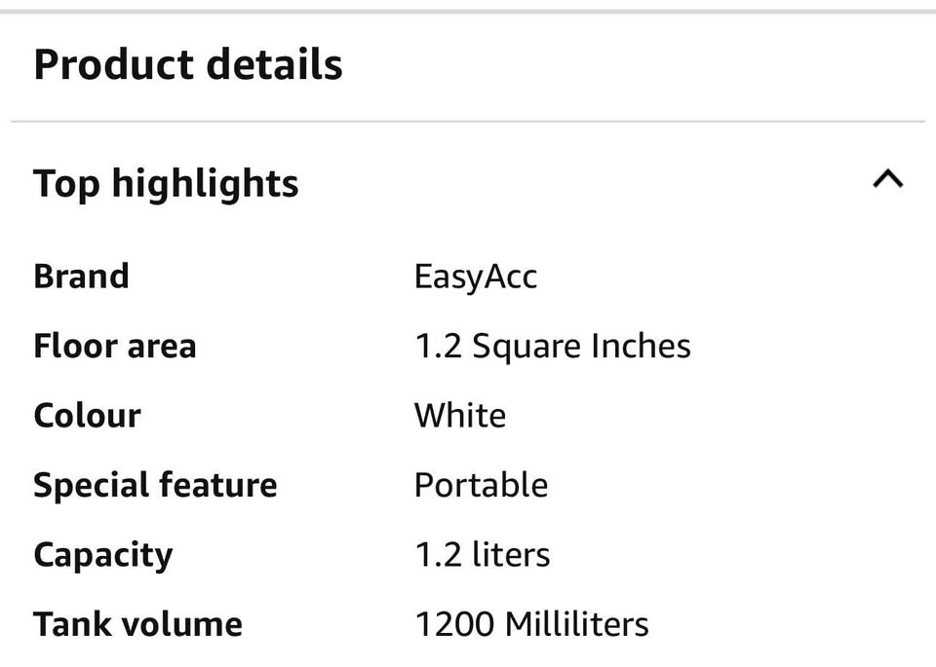Select the "1200 Milliliters" value

[531, 624]
